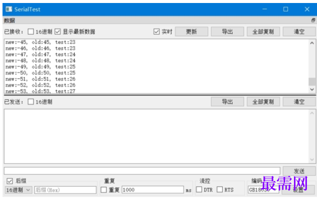Screen dimensions: 317x199
Task: Toggle 16进制 checkbox for sent data
Action: 31,101
